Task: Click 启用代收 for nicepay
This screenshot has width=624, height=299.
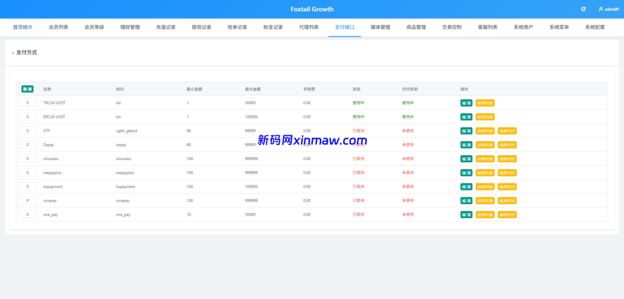Action: point(485,200)
